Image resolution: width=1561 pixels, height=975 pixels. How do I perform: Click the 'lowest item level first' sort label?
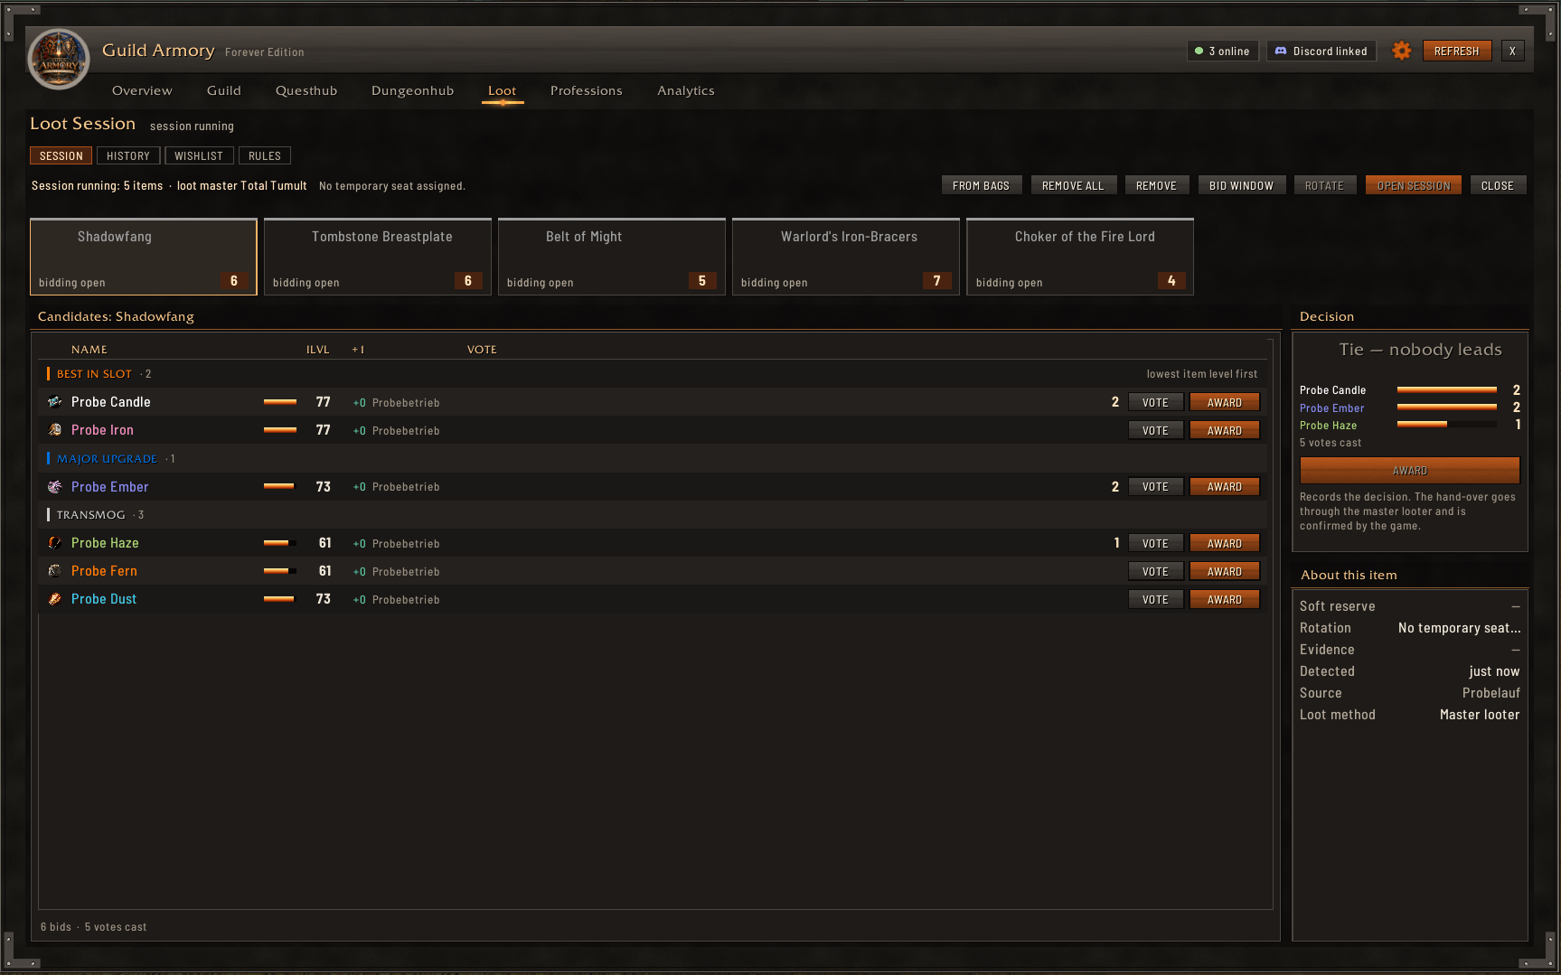1202,374
